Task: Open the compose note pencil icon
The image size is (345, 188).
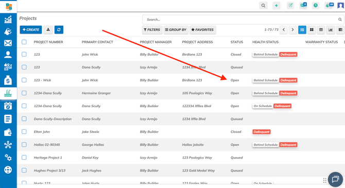Action: pos(290,6)
